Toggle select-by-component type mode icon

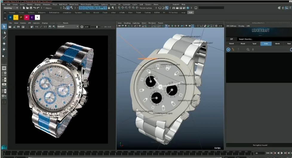pyautogui.click(x=72, y=8)
